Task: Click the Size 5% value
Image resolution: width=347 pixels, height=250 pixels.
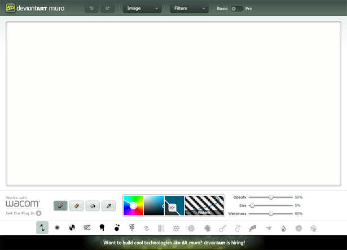Action: pyautogui.click(x=297, y=205)
